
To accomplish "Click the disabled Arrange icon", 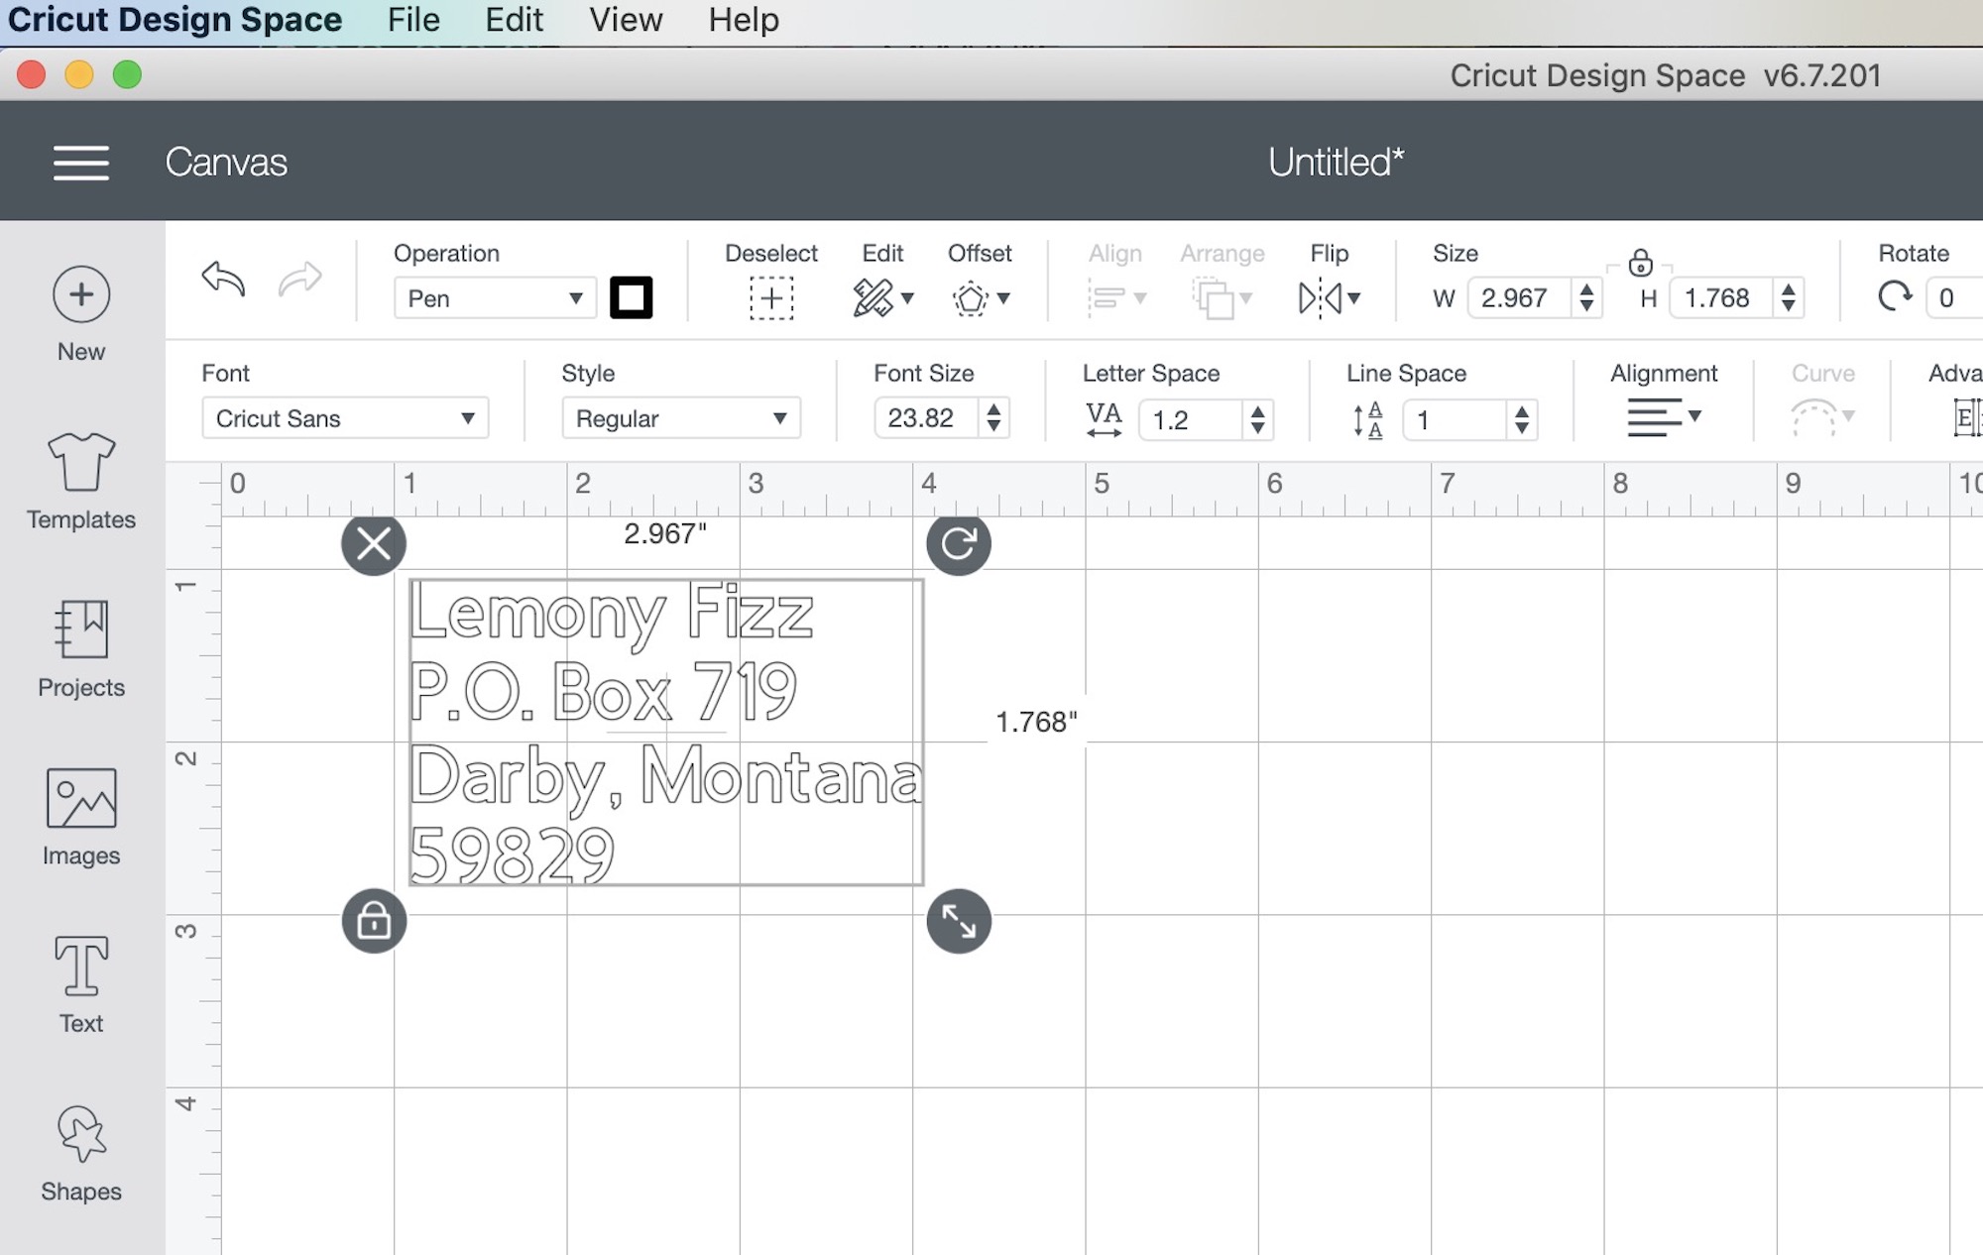I will pos(1214,298).
